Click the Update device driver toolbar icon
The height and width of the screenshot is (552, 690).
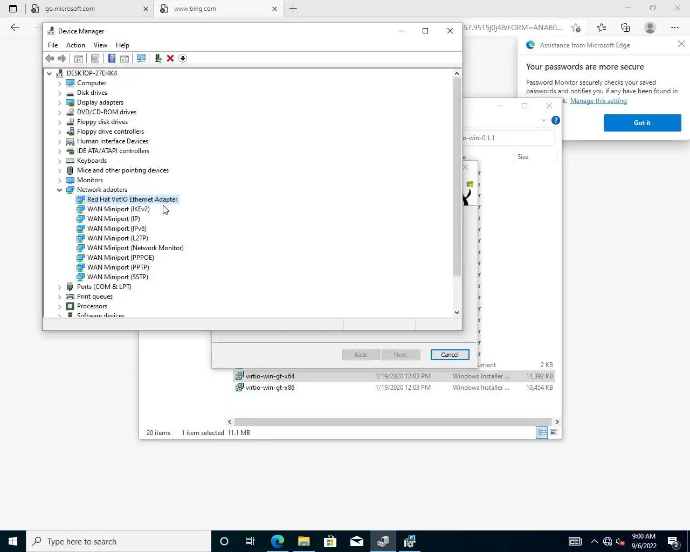pos(158,58)
